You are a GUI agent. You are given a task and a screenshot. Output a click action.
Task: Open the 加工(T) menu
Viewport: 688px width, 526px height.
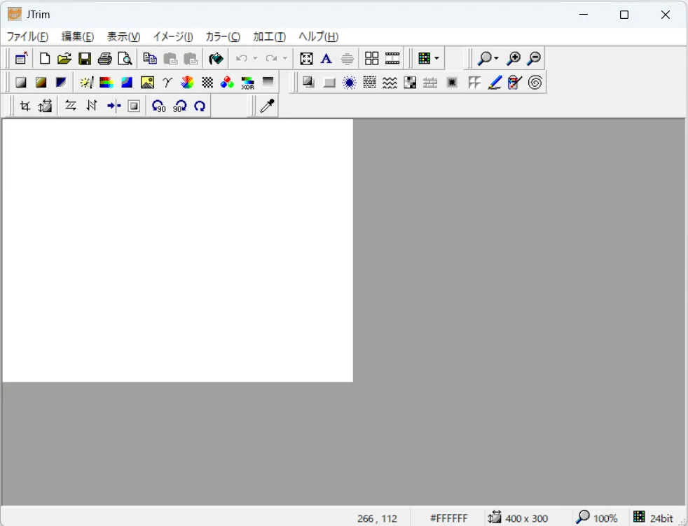coord(269,37)
